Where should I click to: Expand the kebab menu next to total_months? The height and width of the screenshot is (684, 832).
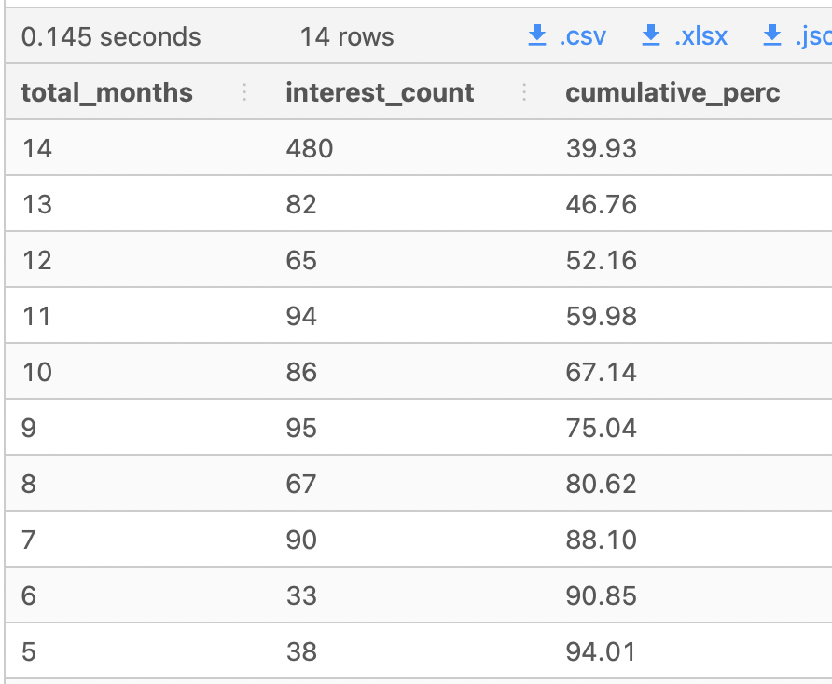tap(243, 92)
